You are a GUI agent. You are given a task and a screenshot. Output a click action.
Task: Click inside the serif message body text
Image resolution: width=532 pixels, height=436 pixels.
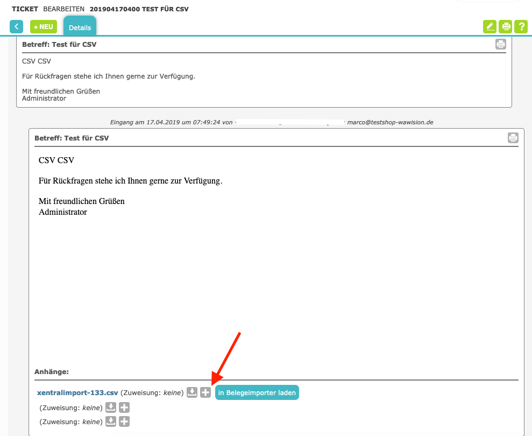coord(130,181)
